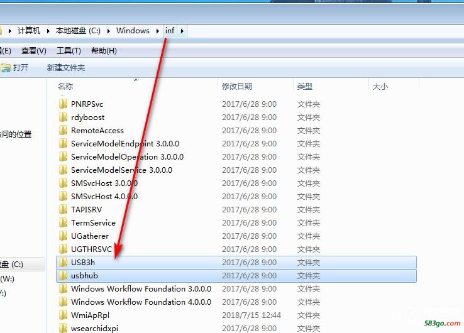Expand the arrow after inf breadcrumb
Viewport: 464px width, 333px height.
click(x=182, y=31)
